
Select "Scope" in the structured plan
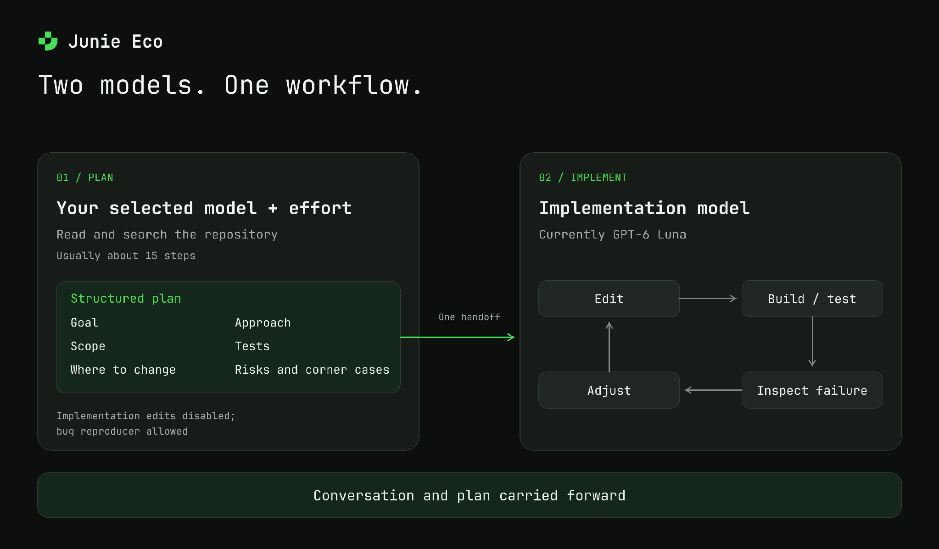88,346
